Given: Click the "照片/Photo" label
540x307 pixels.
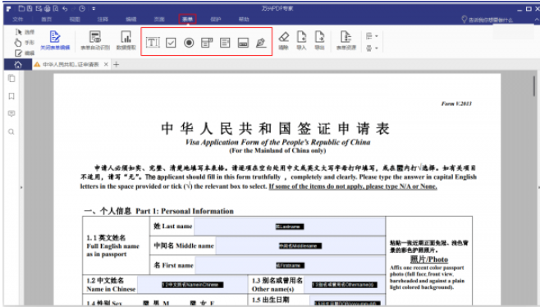Looking at the screenshot, I should 429,259.
